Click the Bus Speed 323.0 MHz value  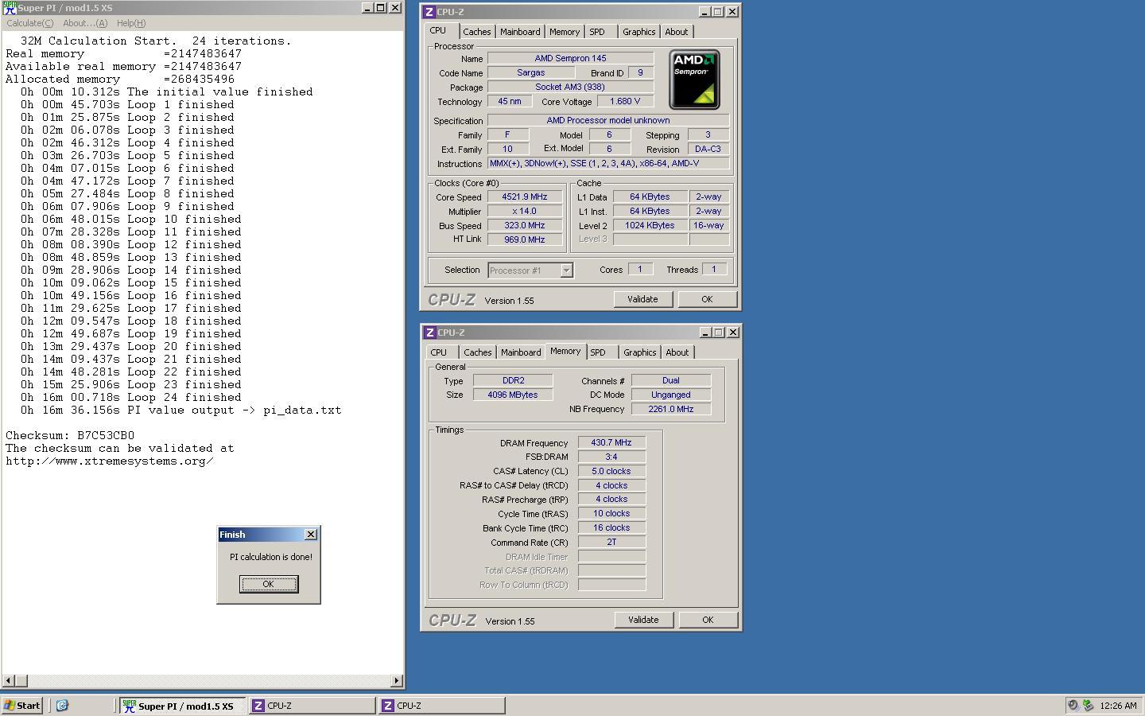(x=525, y=225)
